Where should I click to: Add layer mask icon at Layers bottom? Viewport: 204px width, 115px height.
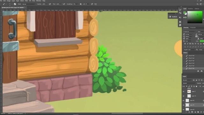tap(192, 112)
